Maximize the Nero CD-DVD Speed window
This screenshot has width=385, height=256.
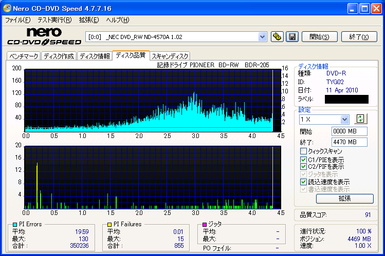[x=364, y=9]
